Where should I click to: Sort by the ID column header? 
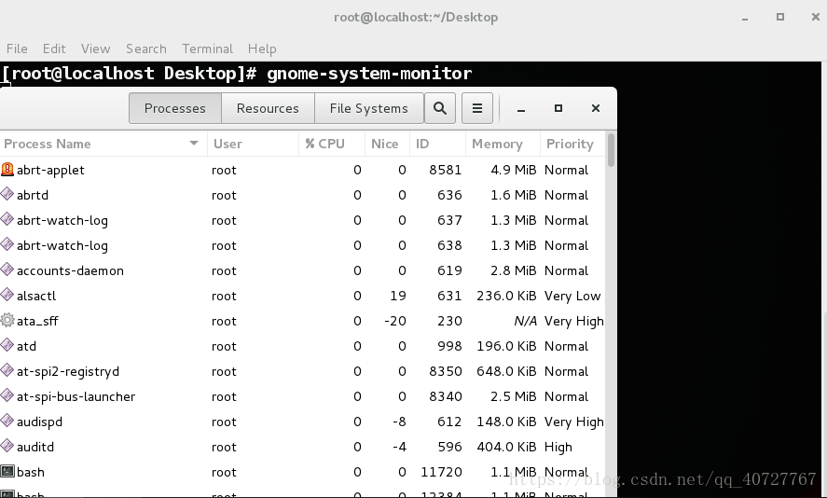click(438, 144)
